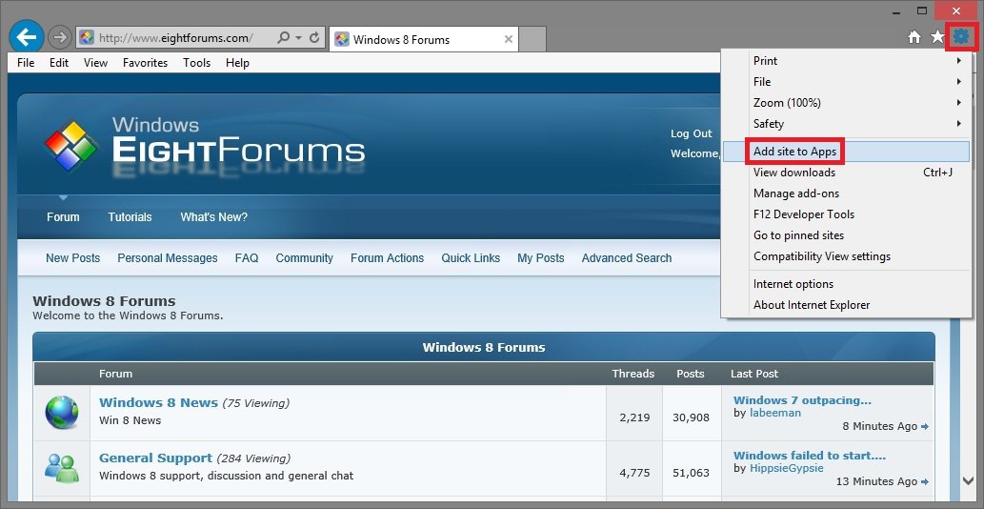Screen dimensions: 984x509
Task: Click the 30,908 posts count
Action: [691, 417]
